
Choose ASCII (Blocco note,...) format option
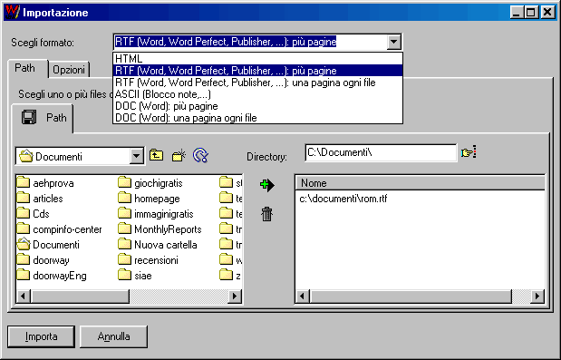pos(257,94)
